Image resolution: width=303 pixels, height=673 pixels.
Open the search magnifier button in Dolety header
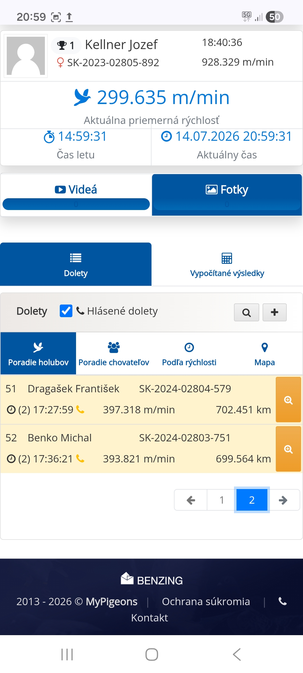point(246,312)
